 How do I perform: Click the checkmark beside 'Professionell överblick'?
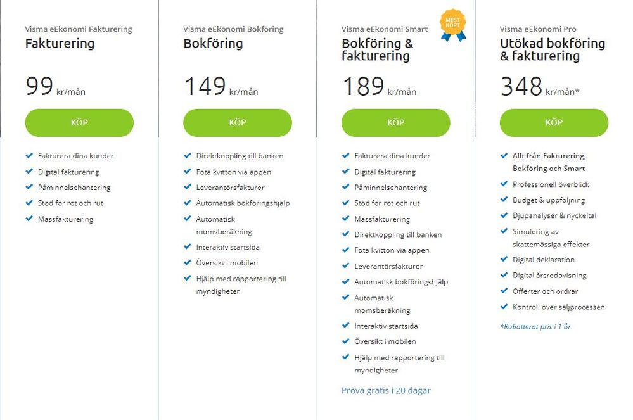504,184
